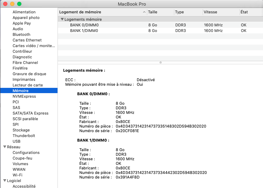Viewport: 263px width, 188px height.
Task: Click the Type column header
Action: click(x=188, y=12)
